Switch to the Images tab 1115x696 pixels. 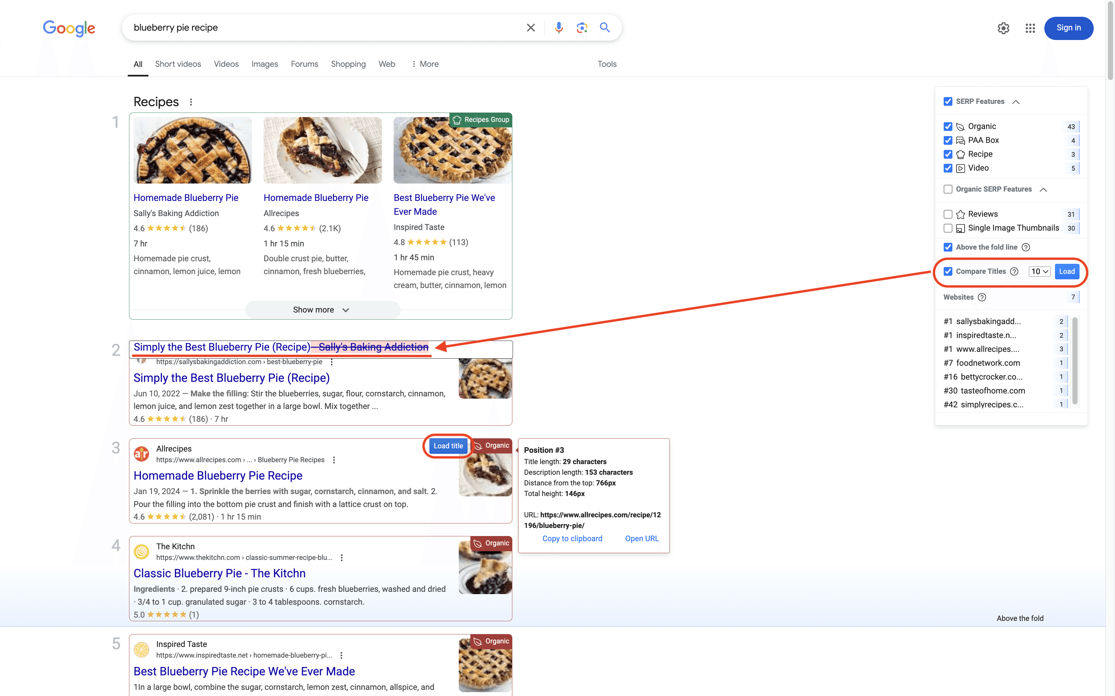(265, 64)
